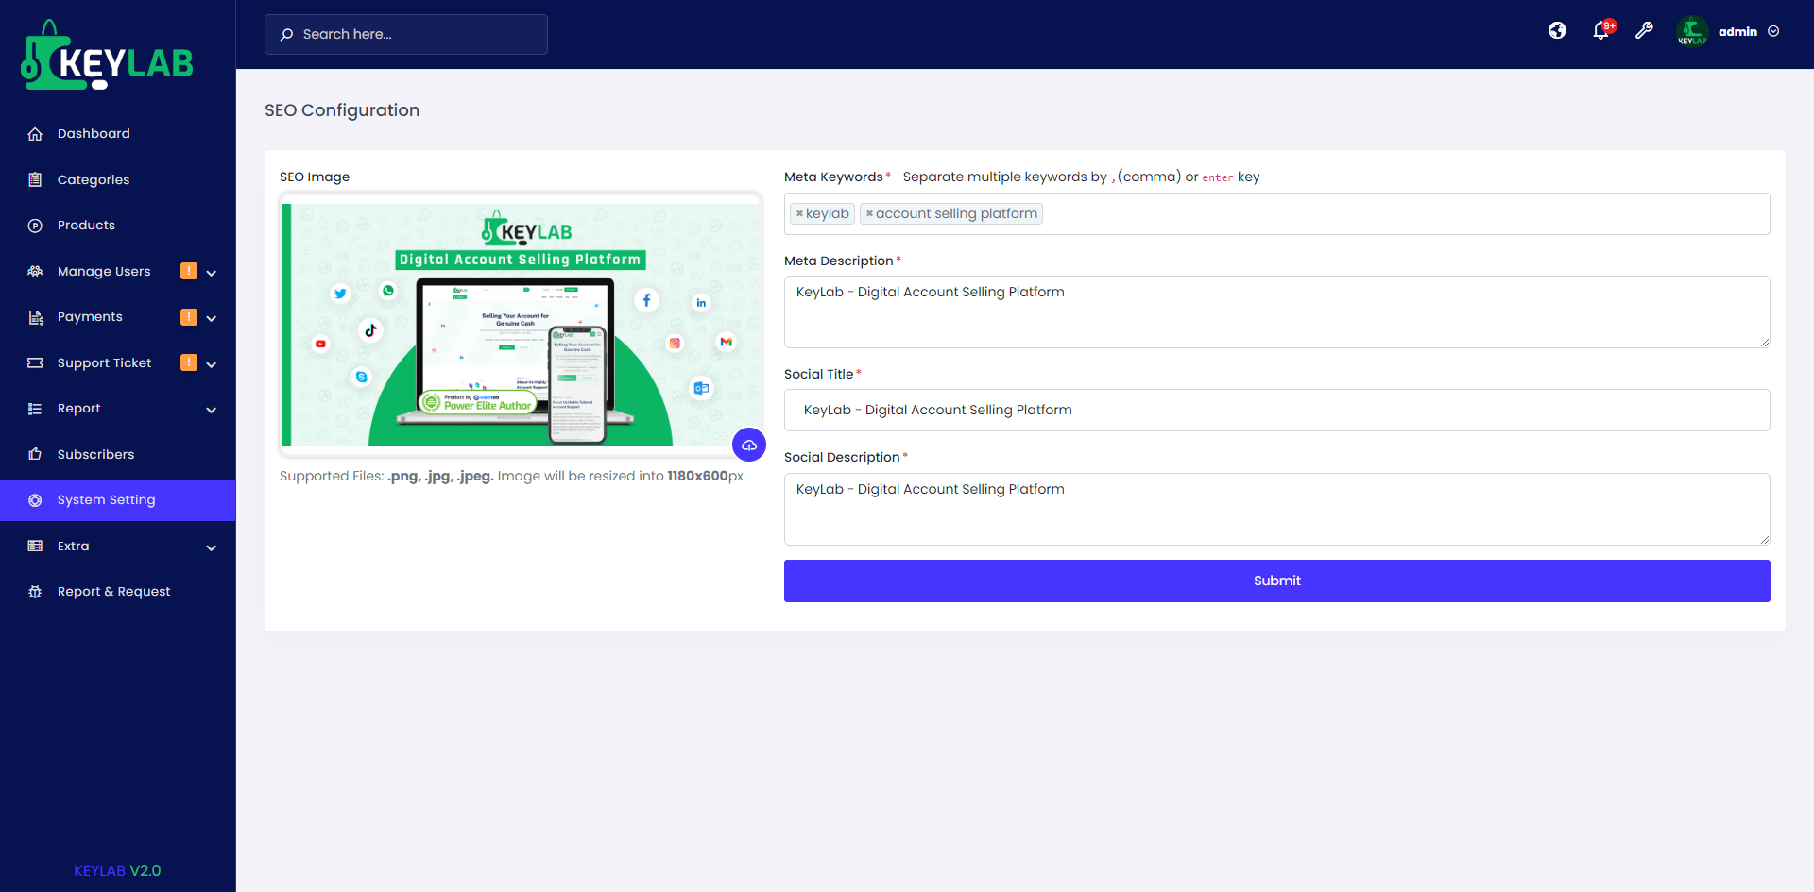Click the Supported Files hint text
This screenshot has width=1814, height=892.
pos(511,476)
